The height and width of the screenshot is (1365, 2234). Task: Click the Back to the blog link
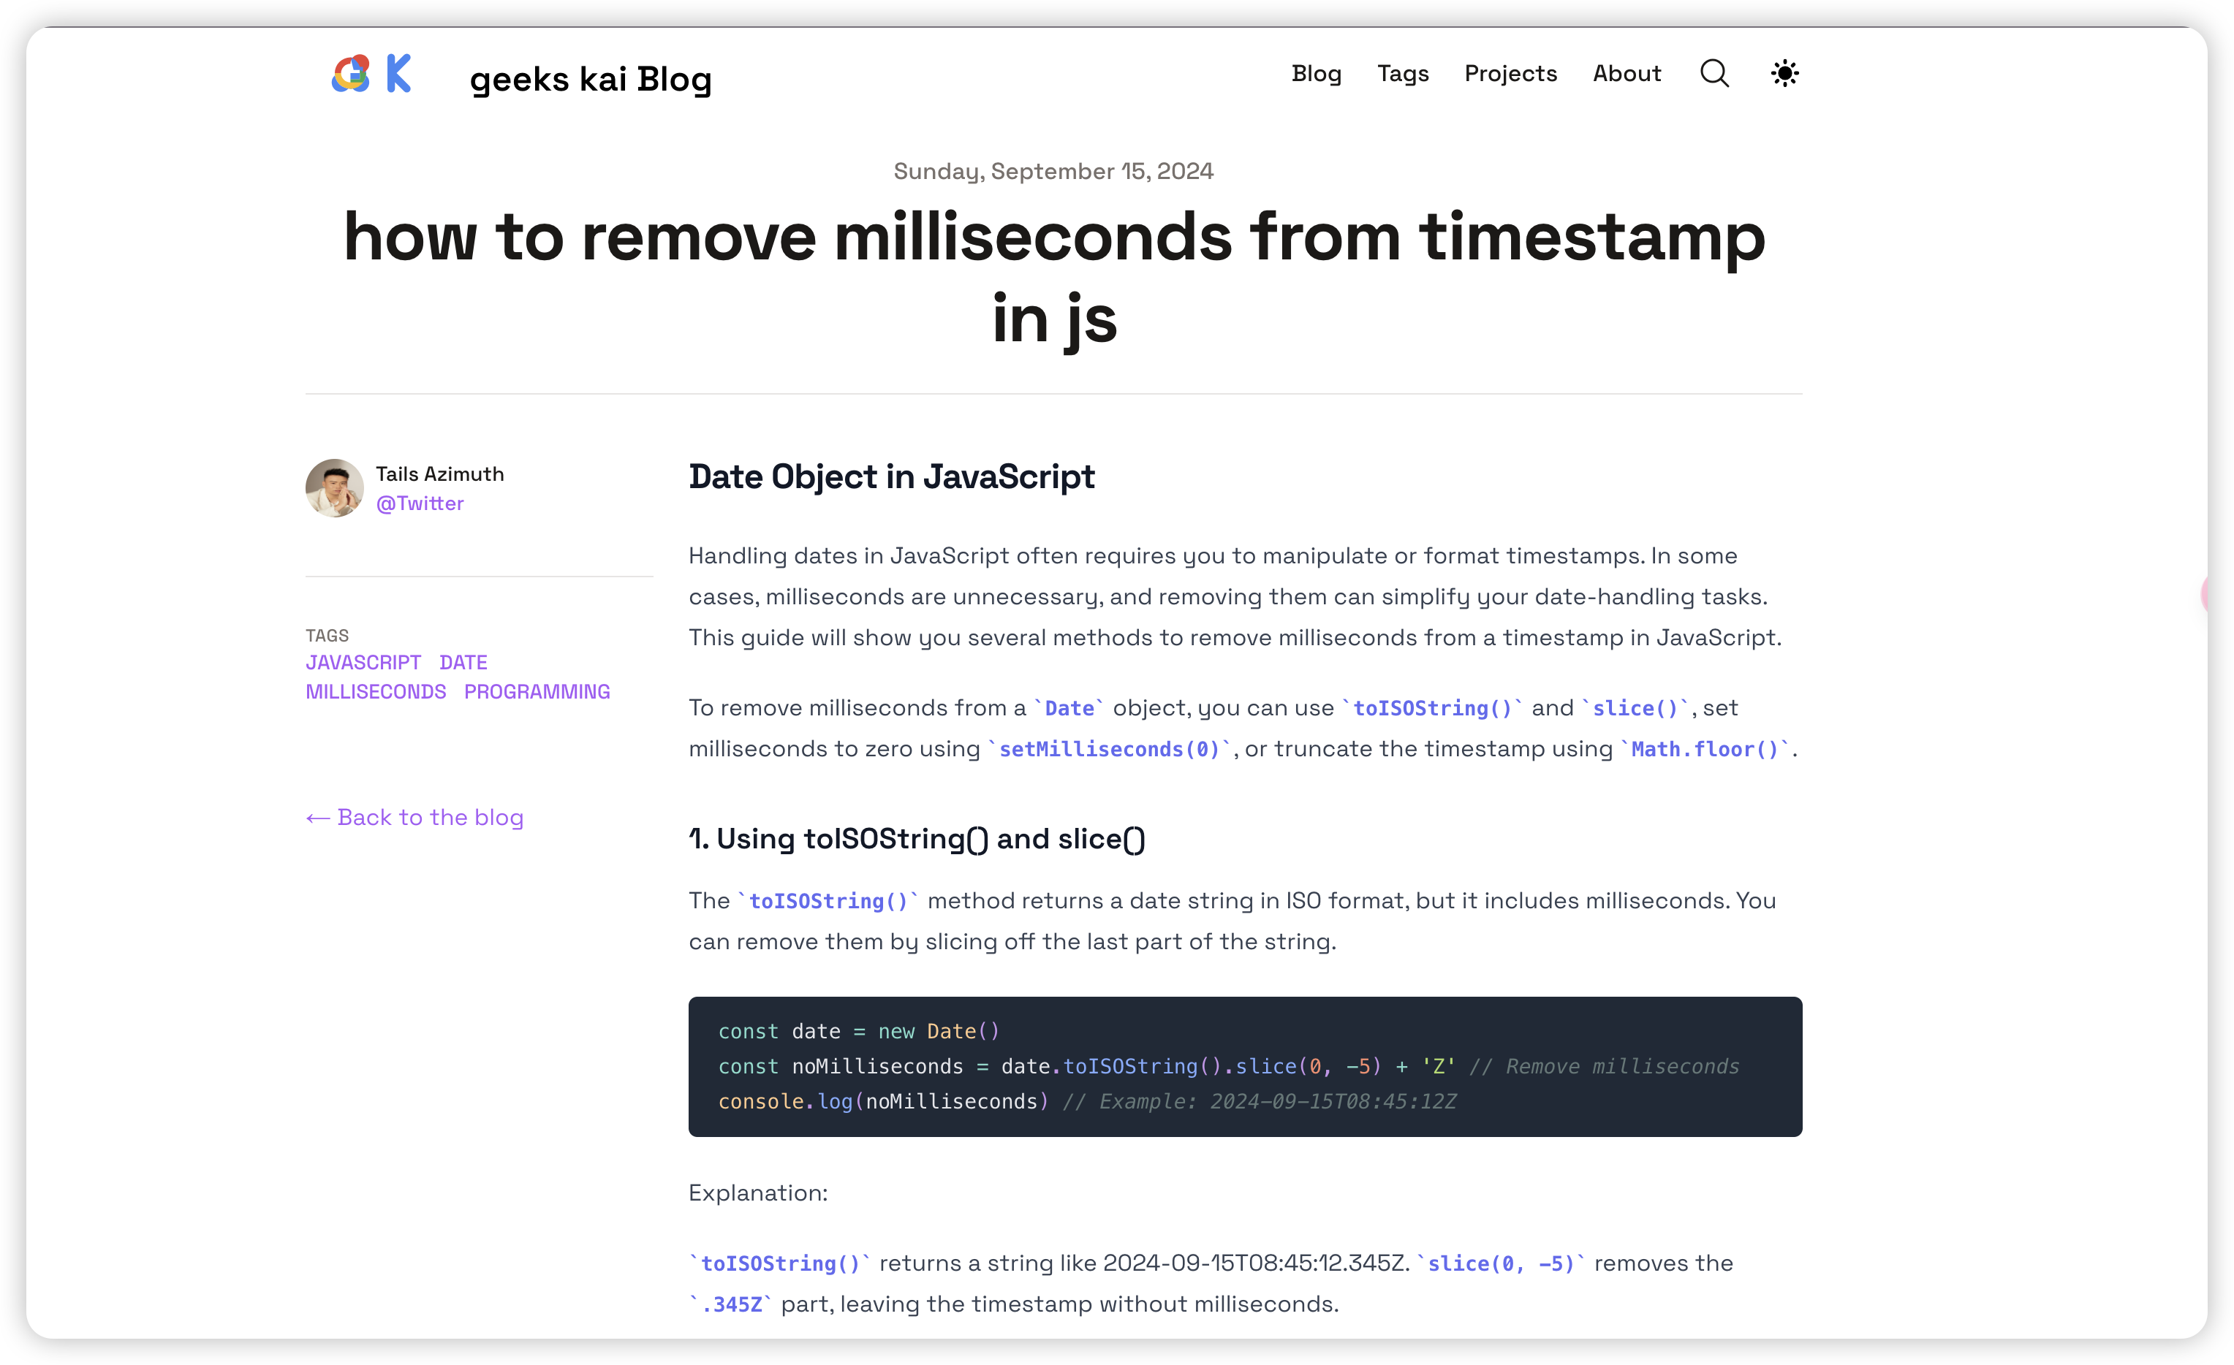(414, 817)
